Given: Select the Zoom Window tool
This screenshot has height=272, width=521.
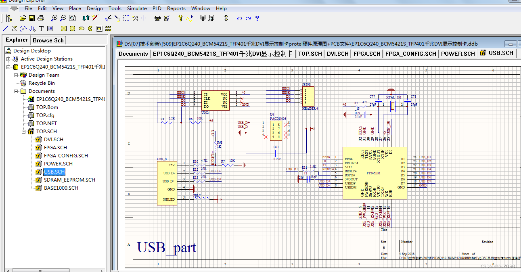Looking at the screenshot, I should tap(73, 18).
